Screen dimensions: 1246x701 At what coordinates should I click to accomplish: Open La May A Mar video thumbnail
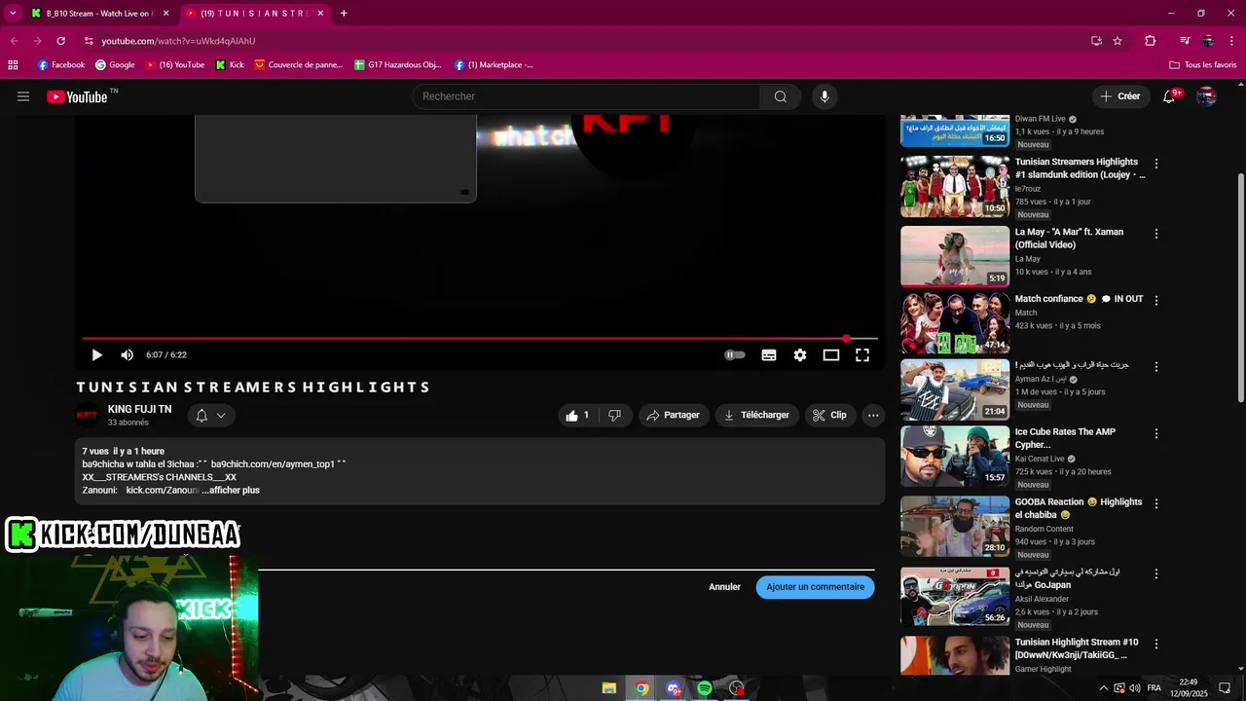tap(955, 256)
